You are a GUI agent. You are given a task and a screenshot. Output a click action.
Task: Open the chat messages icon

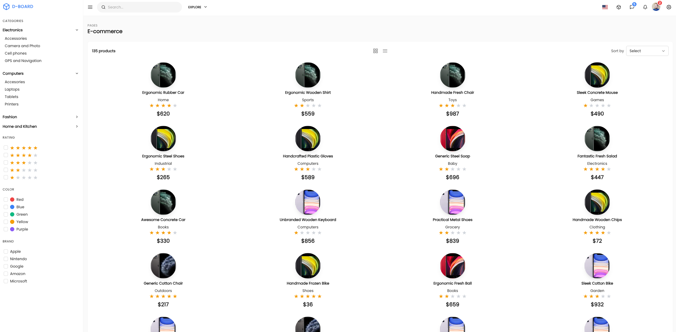(632, 7)
